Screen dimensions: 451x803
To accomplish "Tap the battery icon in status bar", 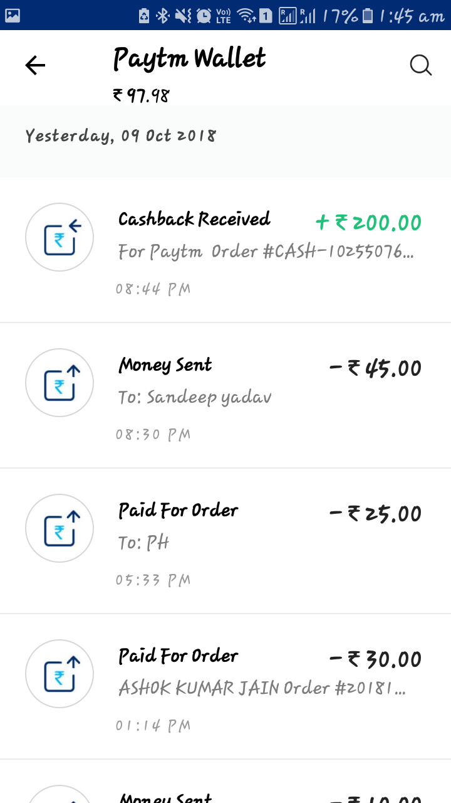I will pos(368,16).
